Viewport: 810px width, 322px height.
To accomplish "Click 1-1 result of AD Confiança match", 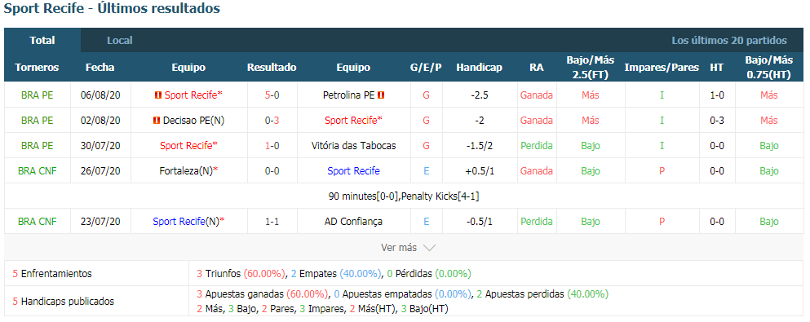I will pyautogui.click(x=272, y=222).
